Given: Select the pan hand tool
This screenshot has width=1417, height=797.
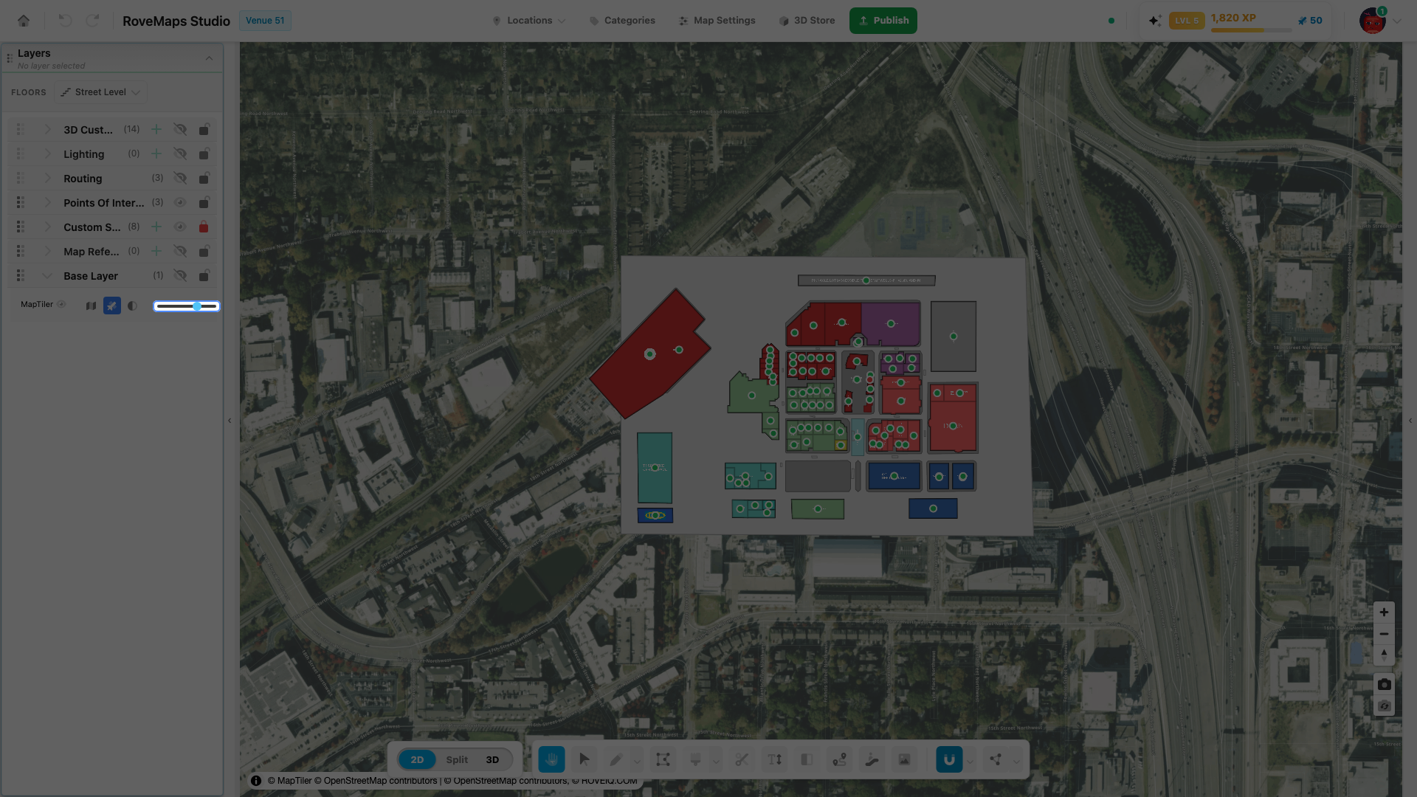Looking at the screenshot, I should (x=551, y=759).
